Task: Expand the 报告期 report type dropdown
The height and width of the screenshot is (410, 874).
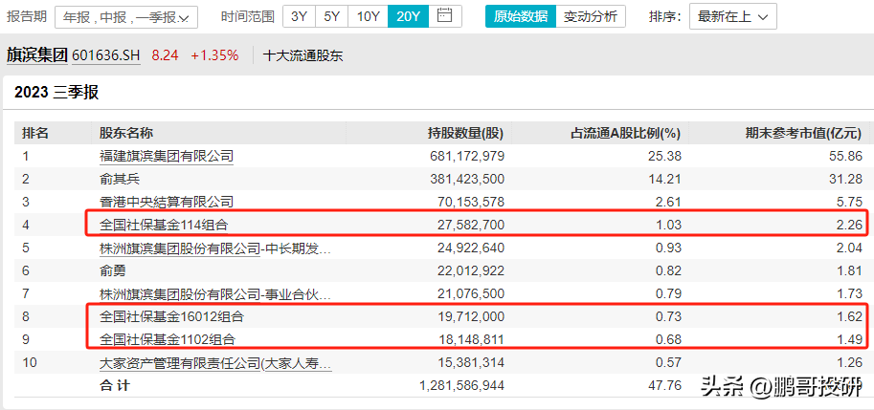Action: pos(125,17)
